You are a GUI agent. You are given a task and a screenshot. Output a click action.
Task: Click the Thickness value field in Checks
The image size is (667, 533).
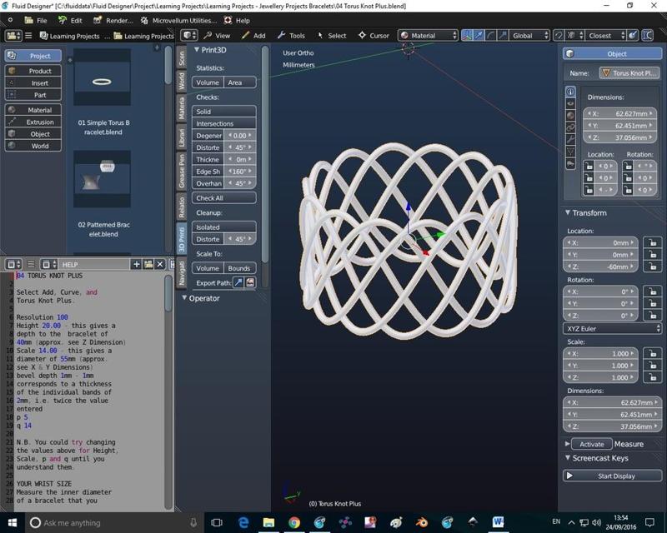click(240, 159)
